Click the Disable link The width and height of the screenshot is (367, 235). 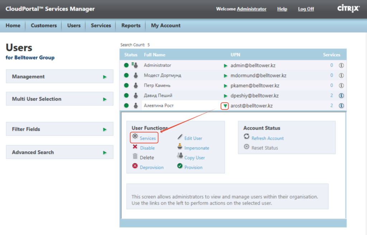[x=147, y=148]
